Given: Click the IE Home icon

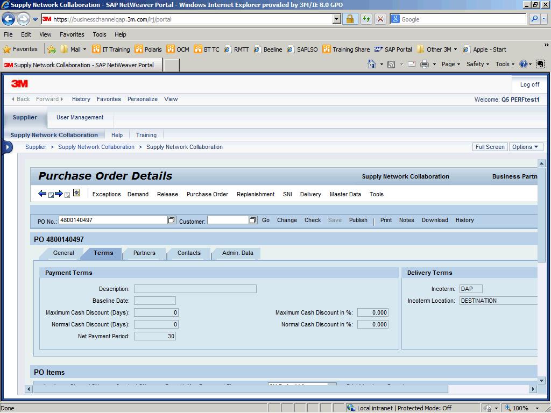Looking at the screenshot, I should pyautogui.click(x=372, y=64).
